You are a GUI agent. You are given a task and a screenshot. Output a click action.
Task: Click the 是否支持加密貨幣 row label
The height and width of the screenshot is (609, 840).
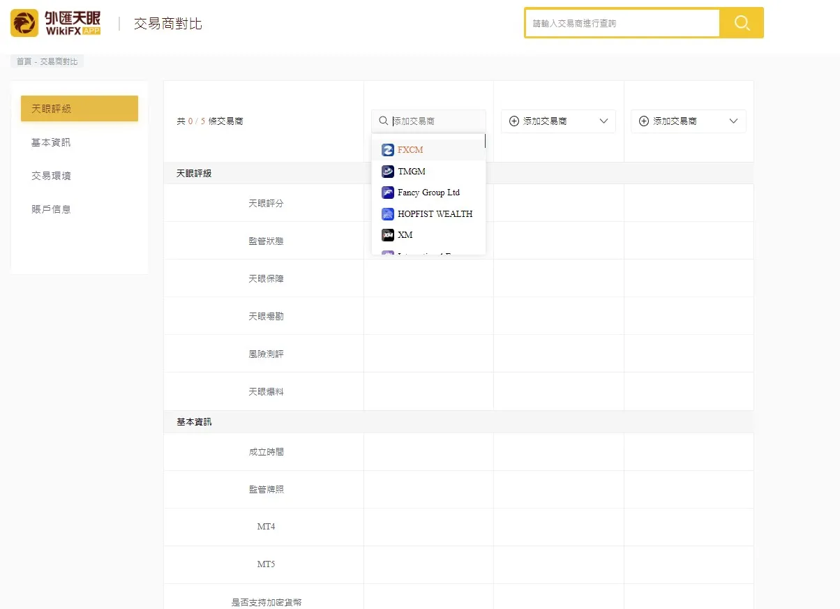tap(266, 603)
